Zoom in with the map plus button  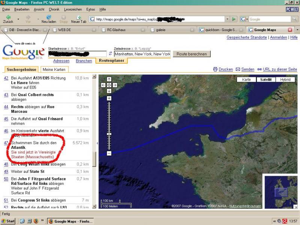click(x=109, y=98)
